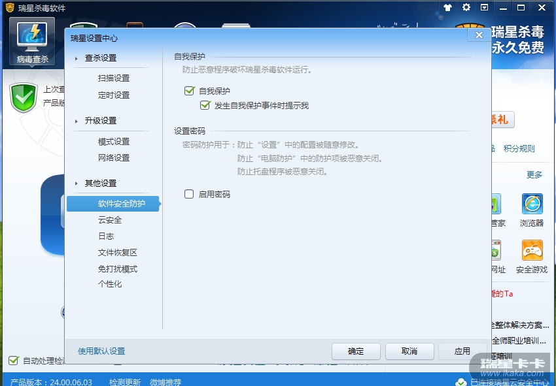
Task: Collapse the 升级设置 section arrow
Action: coord(77,121)
